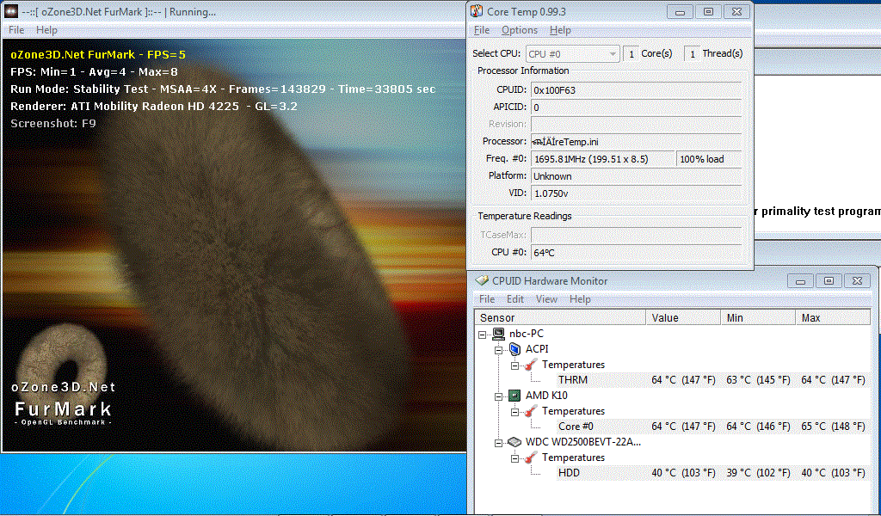Click the Freq. #0 field
The height and width of the screenshot is (516, 881).
tap(602, 159)
